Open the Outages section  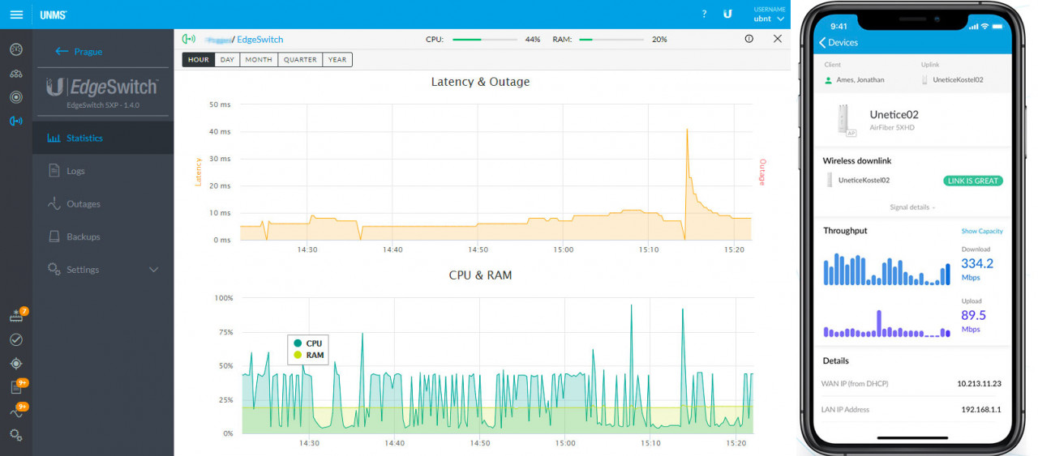click(x=104, y=204)
